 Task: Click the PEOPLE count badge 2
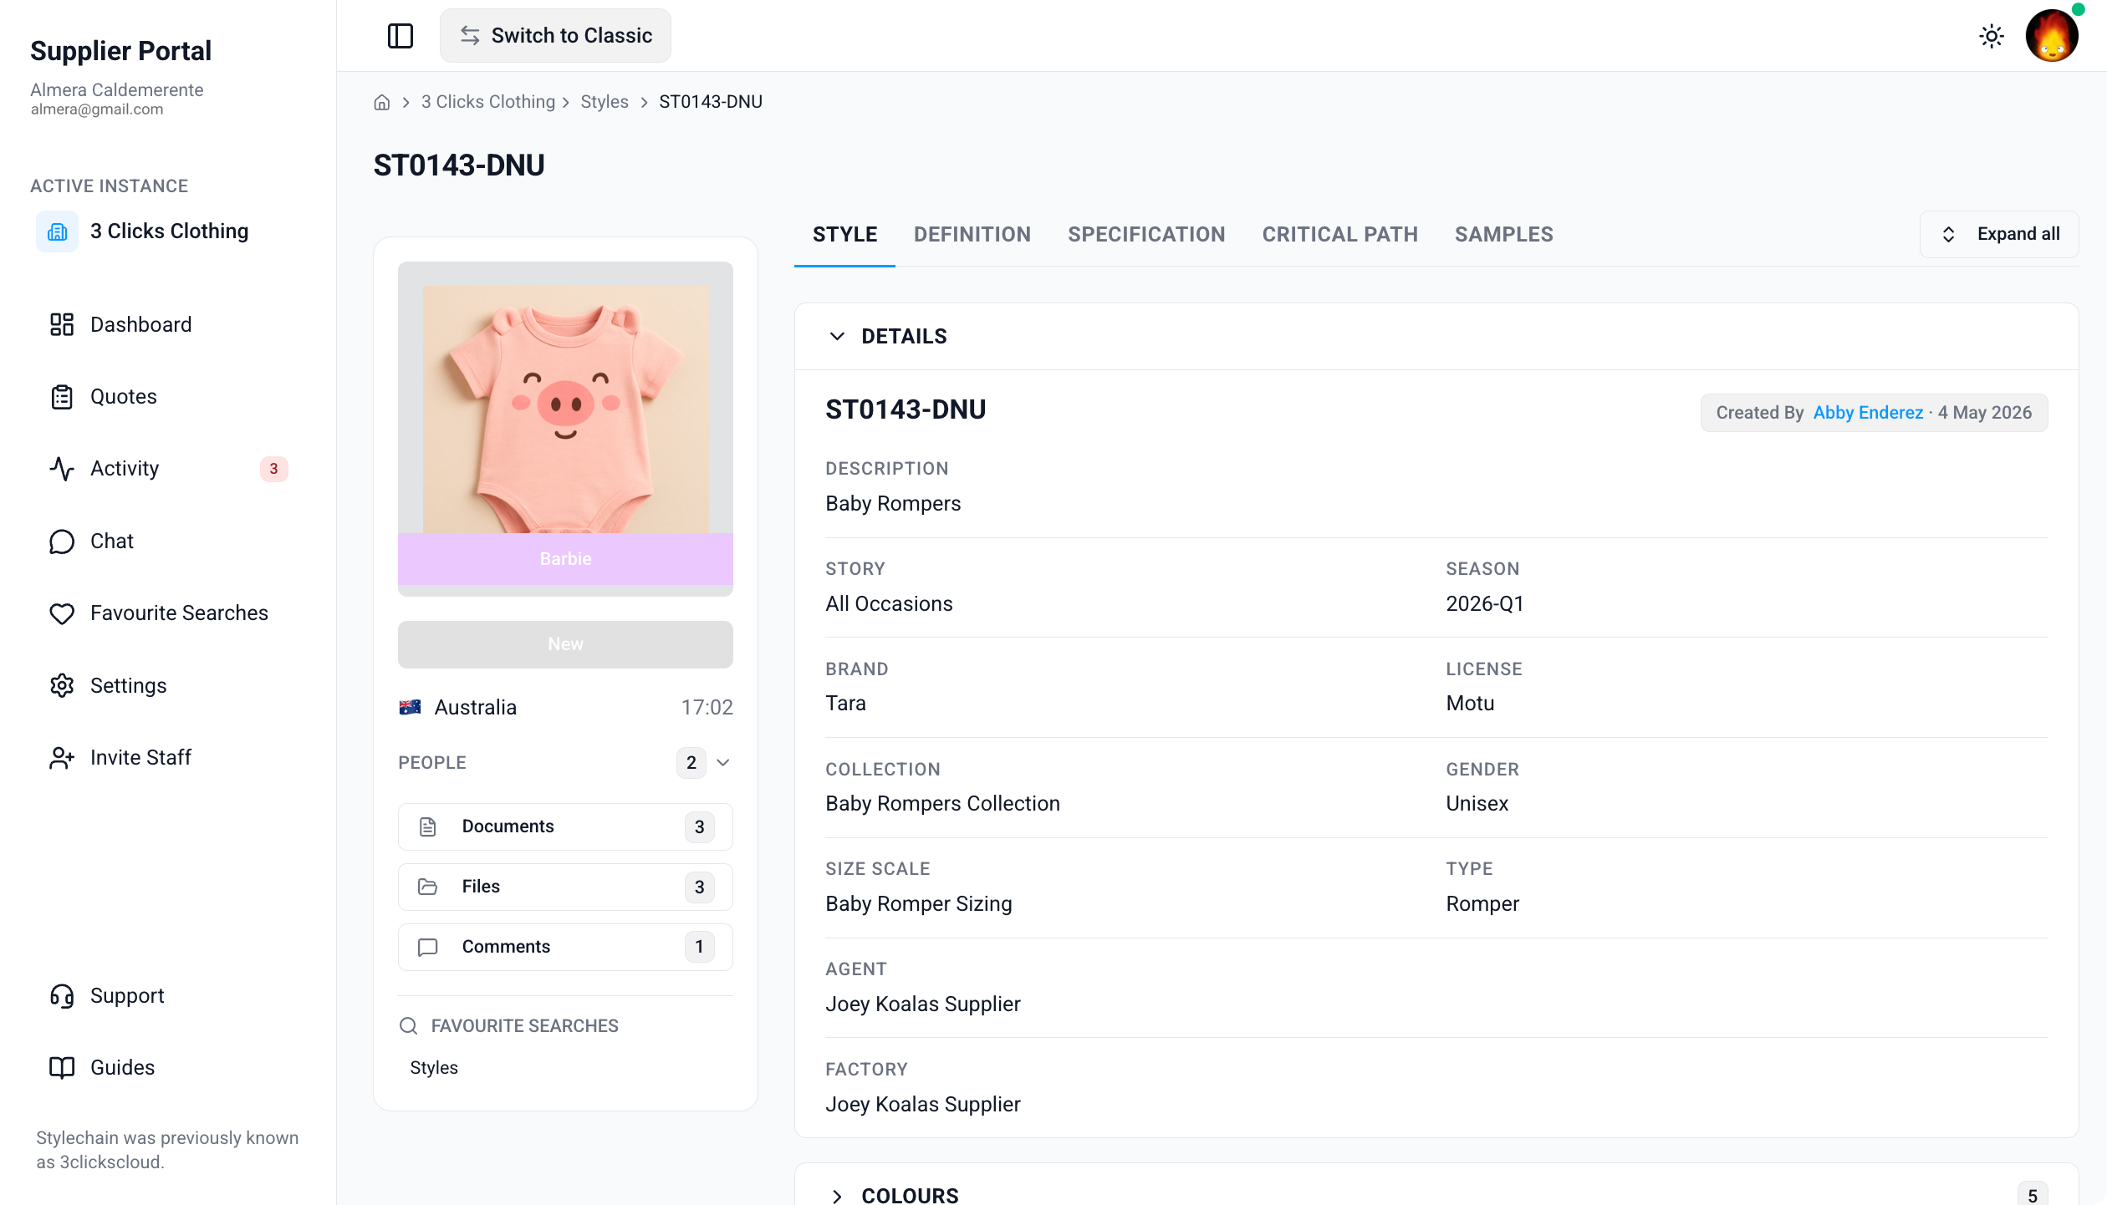691,762
